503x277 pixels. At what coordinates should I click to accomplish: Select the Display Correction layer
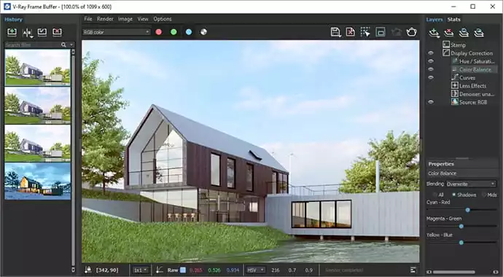click(472, 53)
